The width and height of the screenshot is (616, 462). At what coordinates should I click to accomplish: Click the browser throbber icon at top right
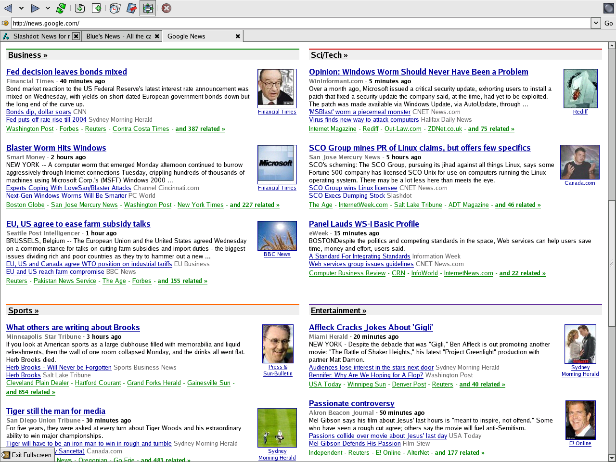pos(609,8)
